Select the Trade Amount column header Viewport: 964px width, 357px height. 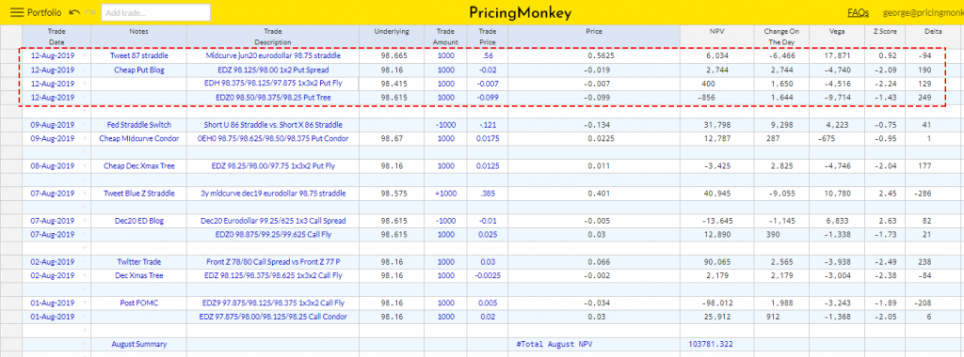(x=445, y=37)
